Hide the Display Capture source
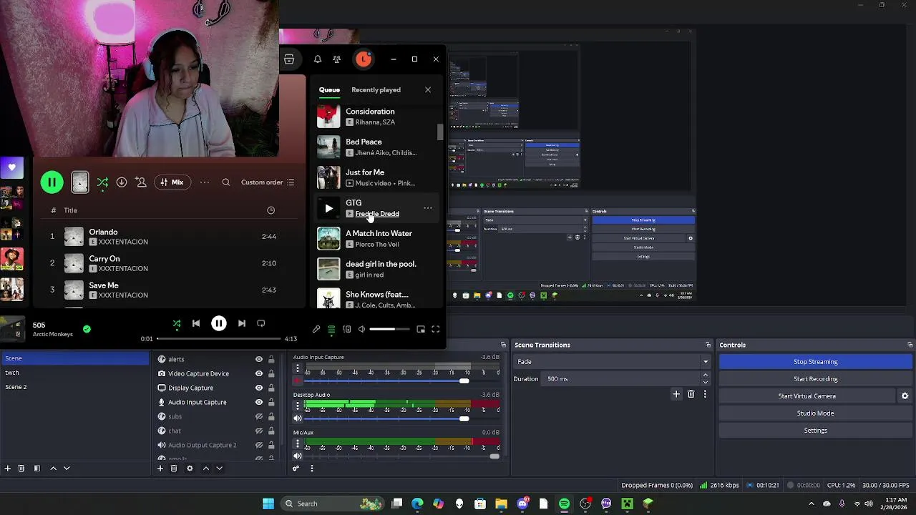This screenshot has width=916, height=515. point(259,388)
